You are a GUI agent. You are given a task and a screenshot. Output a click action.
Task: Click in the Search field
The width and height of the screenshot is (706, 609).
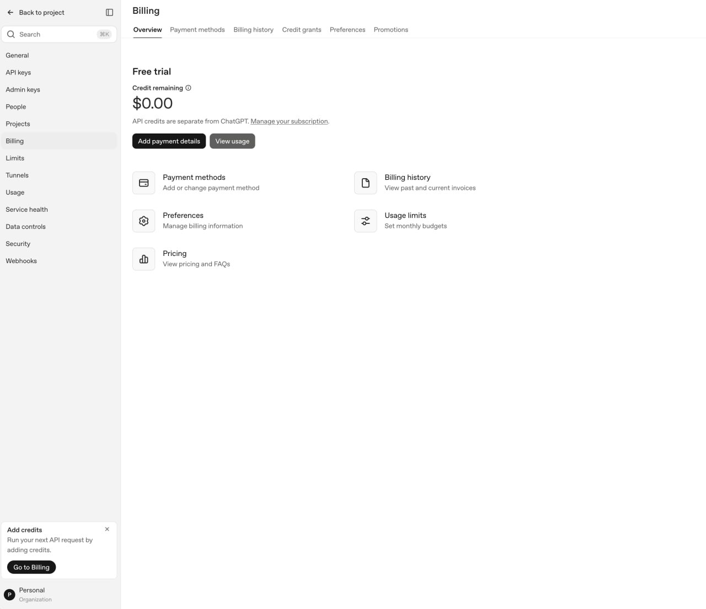pyautogui.click(x=59, y=34)
